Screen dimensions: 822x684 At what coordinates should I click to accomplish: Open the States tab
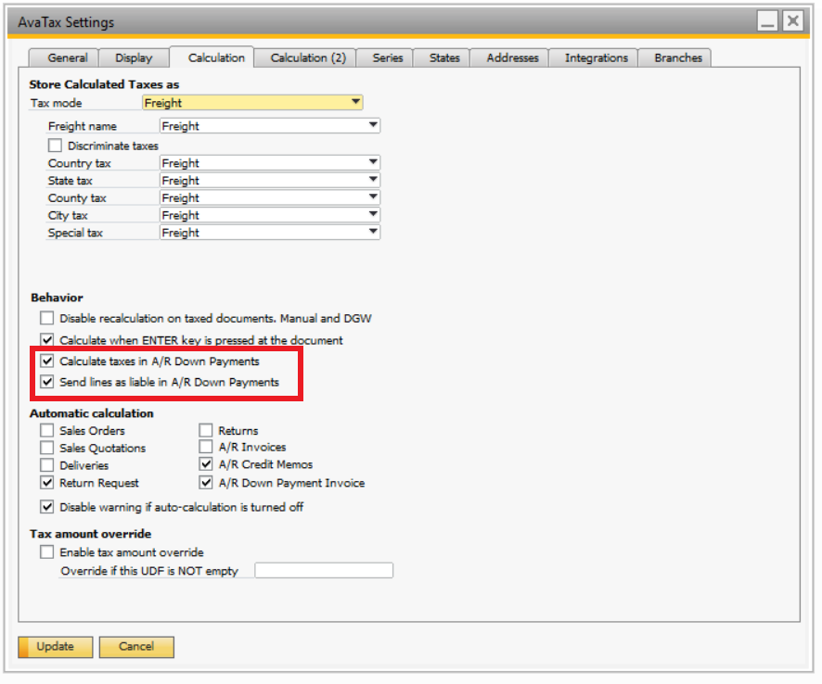[442, 58]
